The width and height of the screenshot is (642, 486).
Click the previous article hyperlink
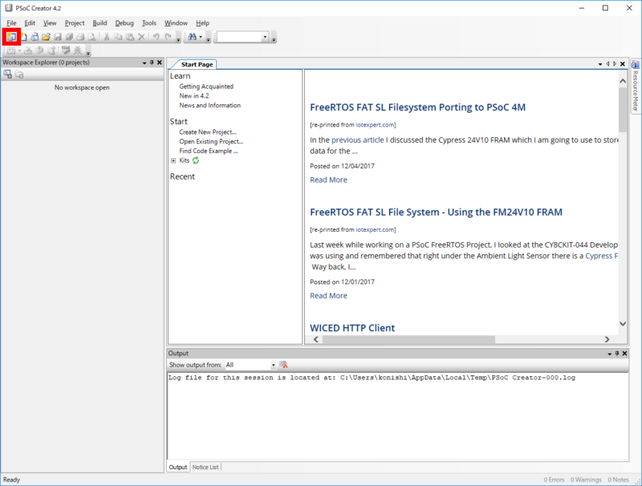coord(358,140)
